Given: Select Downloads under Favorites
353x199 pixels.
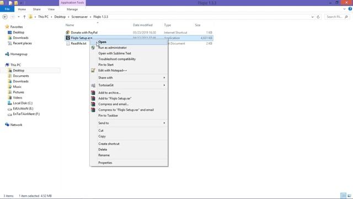Looking at the screenshot, I should [20, 38].
